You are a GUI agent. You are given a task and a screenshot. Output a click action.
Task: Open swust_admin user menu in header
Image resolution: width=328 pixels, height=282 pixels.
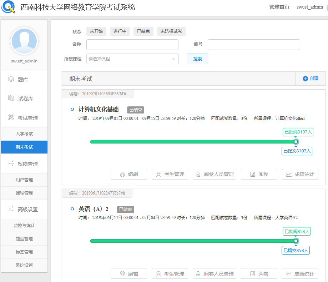(x=309, y=7)
